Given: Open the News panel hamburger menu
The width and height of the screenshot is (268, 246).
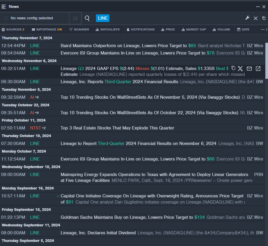Looking at the screenshot, I should 4,6.
